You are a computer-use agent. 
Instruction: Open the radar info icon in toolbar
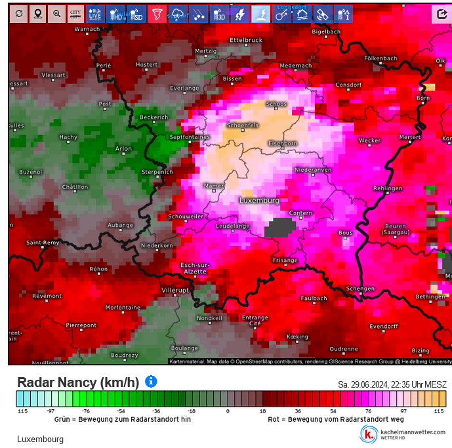tap(344, 14)
